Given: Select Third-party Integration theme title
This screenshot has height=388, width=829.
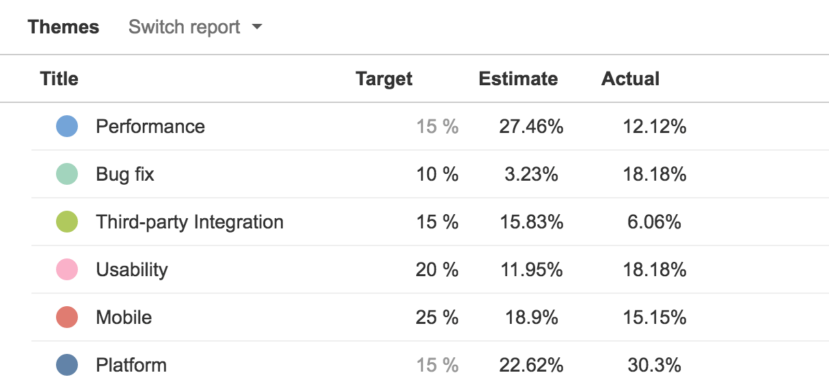Looking at the screenshot, I should (189, 222).
